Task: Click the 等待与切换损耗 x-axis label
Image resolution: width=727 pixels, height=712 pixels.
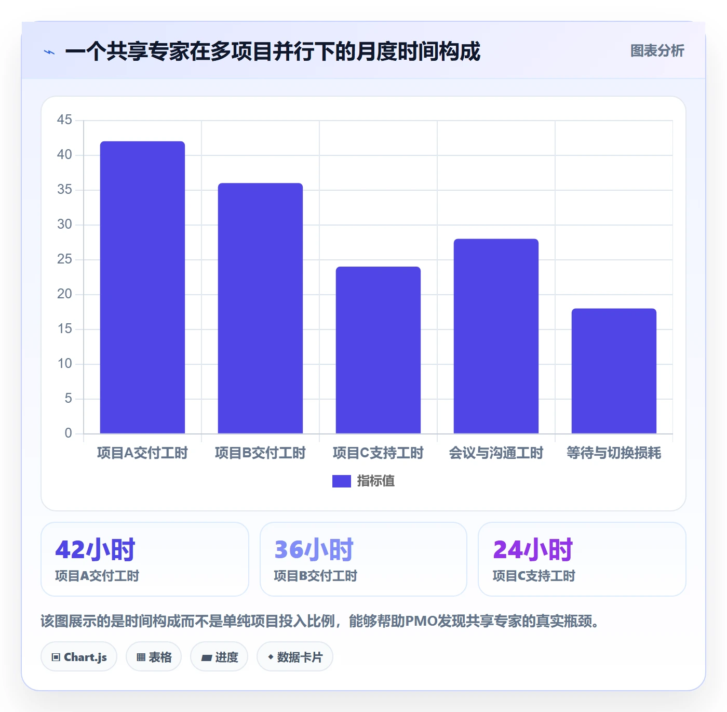Action: tap(614, 453)
